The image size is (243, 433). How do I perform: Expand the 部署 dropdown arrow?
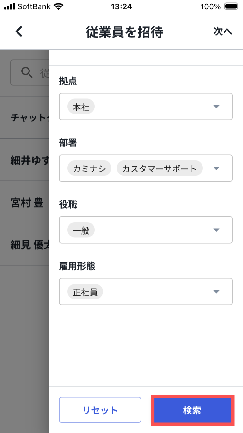click(216, 168)
